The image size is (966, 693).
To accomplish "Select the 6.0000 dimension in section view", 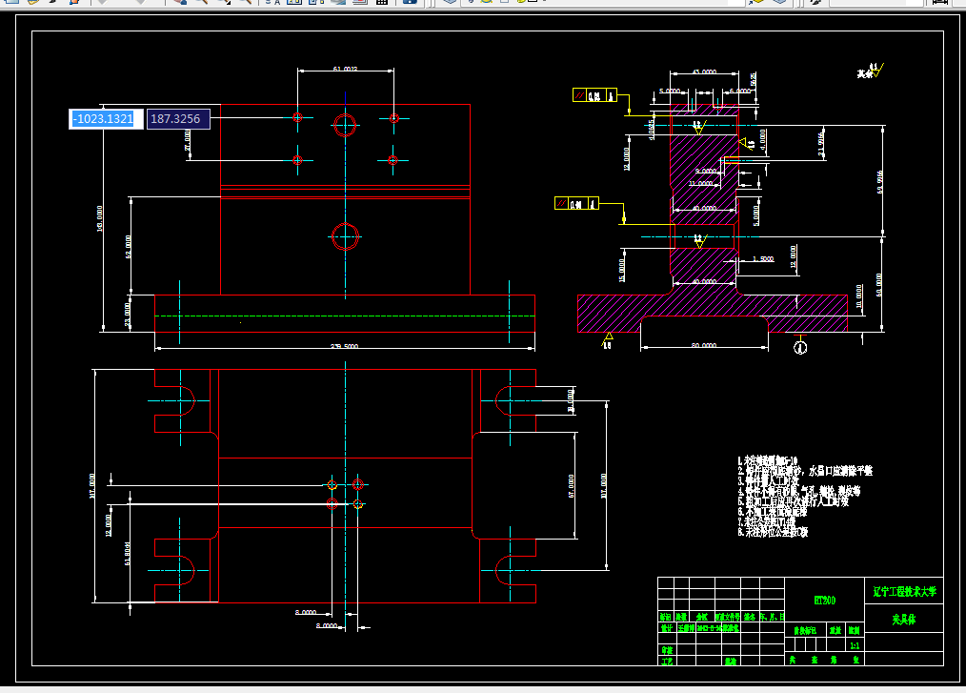I will (x=740, y=91).
